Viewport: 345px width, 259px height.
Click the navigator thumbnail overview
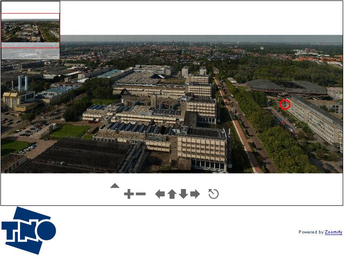pos(31,30)
